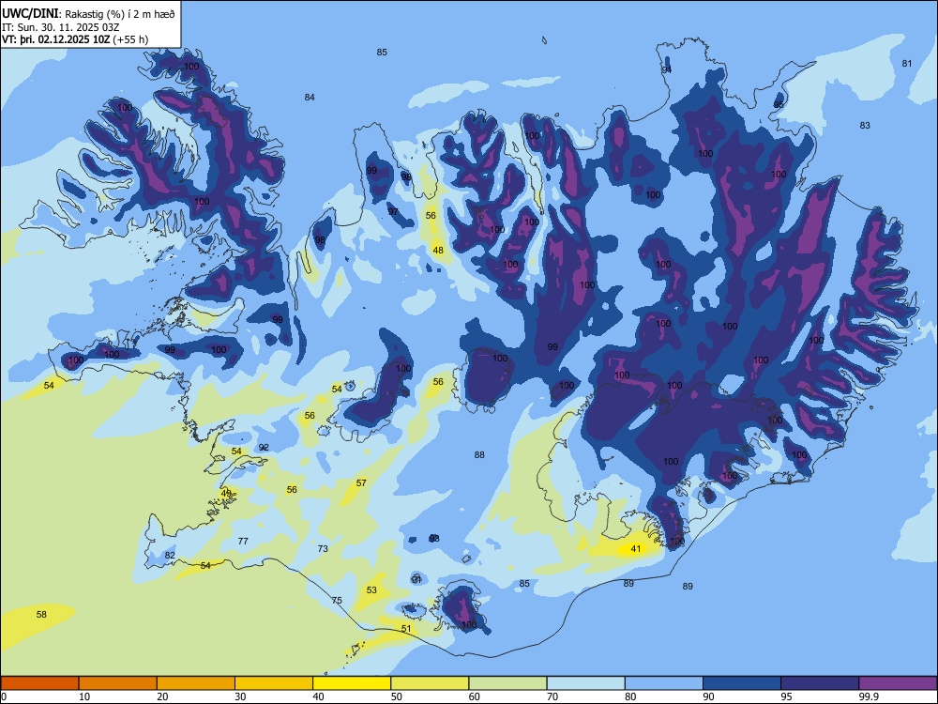Click the color scale tick label '0'
938x704 pixels.
pyautogui.click(x=4, y=696)
